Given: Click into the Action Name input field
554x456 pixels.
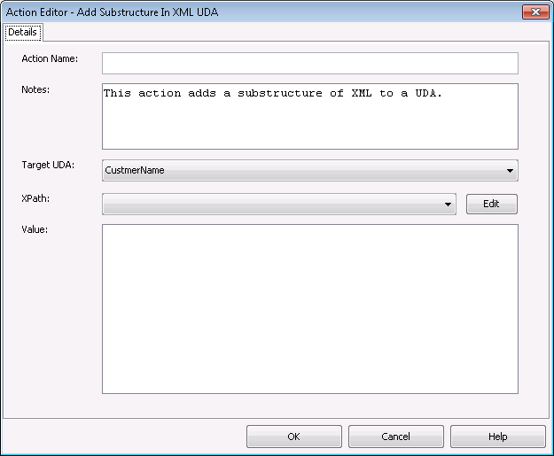Looking at the screenshot, I should click(310, 64).
